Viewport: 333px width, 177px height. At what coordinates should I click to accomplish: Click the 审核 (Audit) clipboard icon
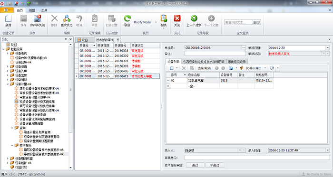tap(94, 19)
